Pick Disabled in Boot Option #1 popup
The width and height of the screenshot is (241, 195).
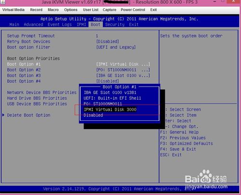tap(93, 115)
